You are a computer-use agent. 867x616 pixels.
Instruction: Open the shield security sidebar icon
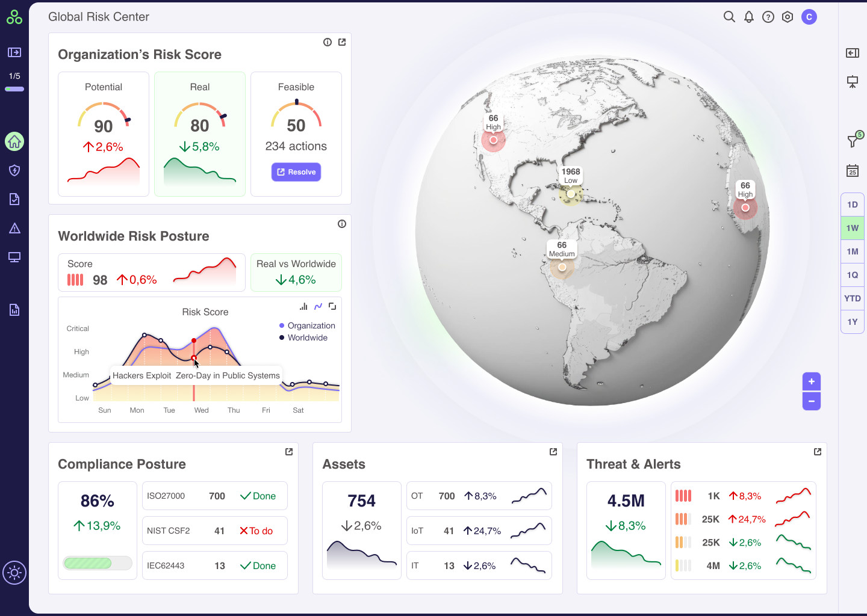pos(14,170)
